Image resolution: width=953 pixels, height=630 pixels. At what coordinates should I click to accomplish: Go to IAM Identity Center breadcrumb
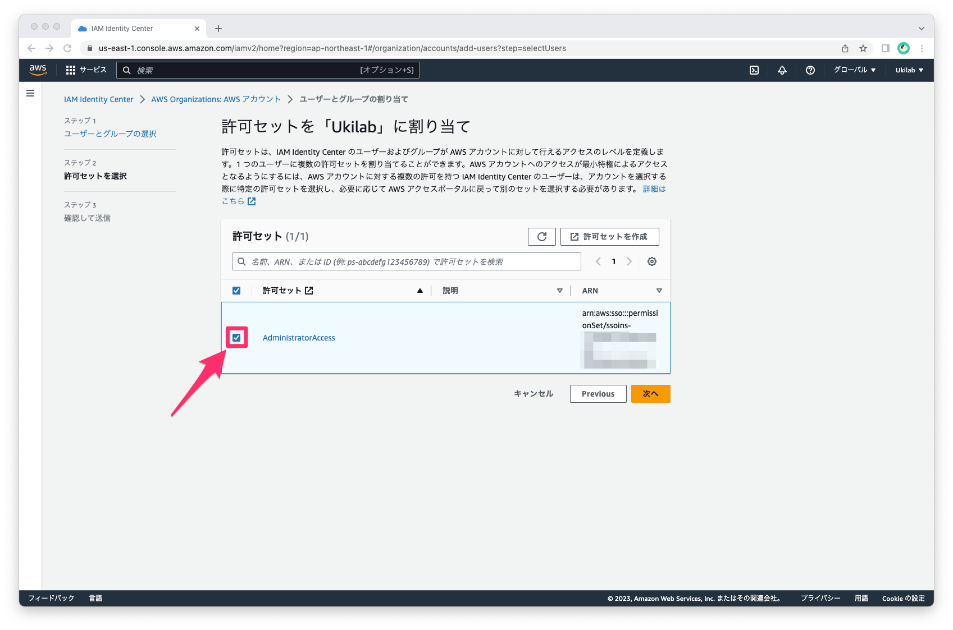[99, 99]
